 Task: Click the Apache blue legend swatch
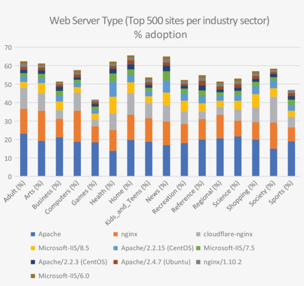coord(33,234)
